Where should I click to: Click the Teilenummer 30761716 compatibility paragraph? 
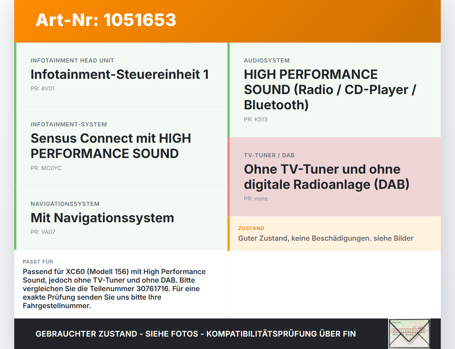(114, 289)
